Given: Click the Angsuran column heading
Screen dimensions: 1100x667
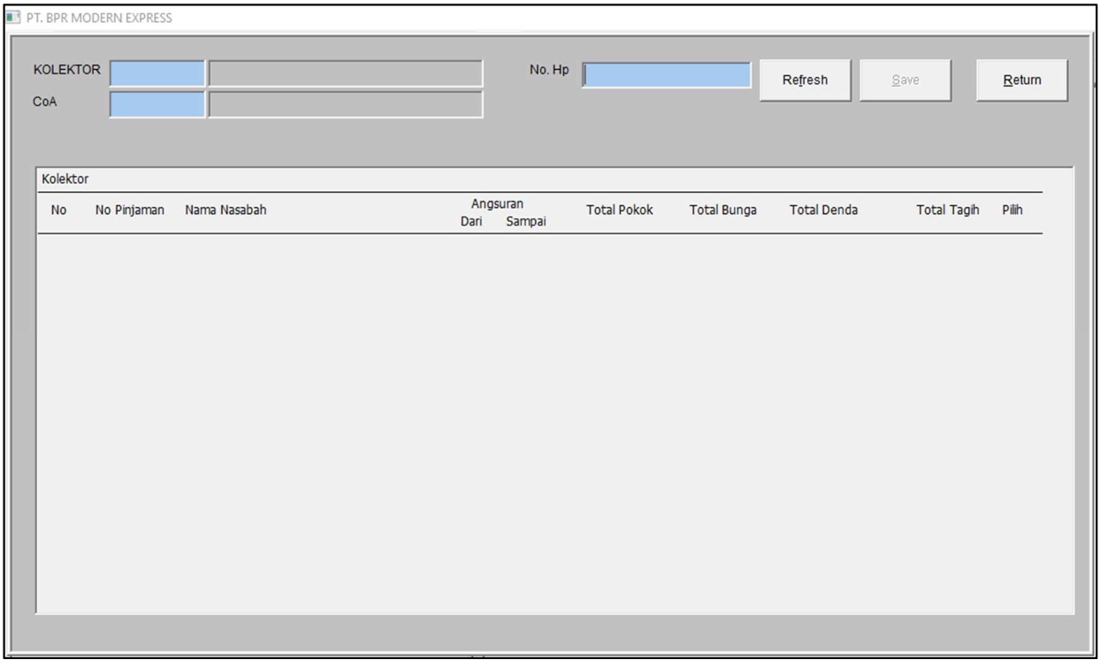Looking at the screenshot, I should 497,204.
